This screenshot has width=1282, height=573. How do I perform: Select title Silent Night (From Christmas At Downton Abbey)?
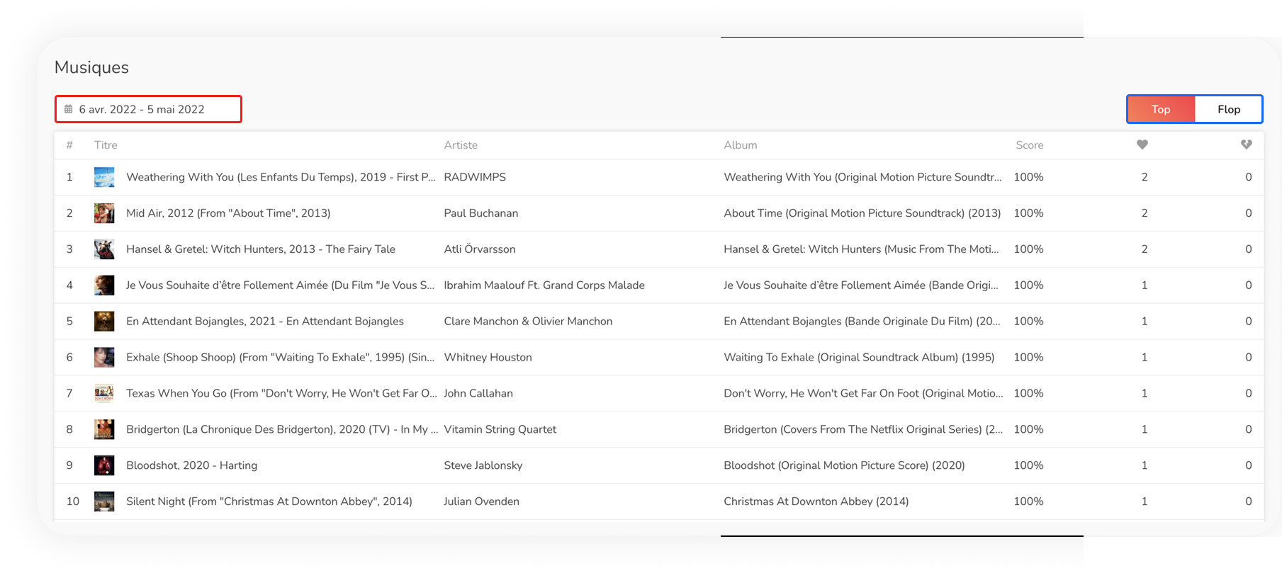click(x=269, y=501)
